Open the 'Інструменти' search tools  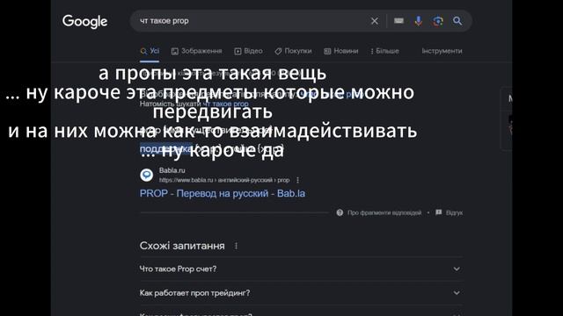442,51
